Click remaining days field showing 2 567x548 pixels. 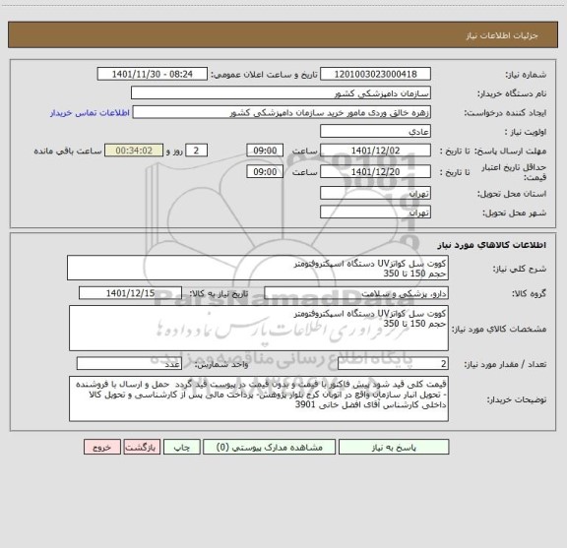pos(196,151)
